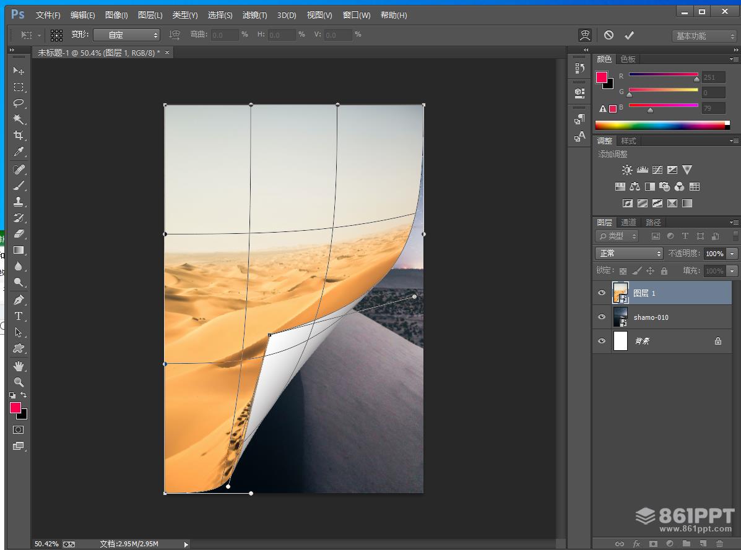Image resolution: width=741 pixels, height=550 pixels.
Task: Click the add layer style fx icon
Action: click(636, 544)
